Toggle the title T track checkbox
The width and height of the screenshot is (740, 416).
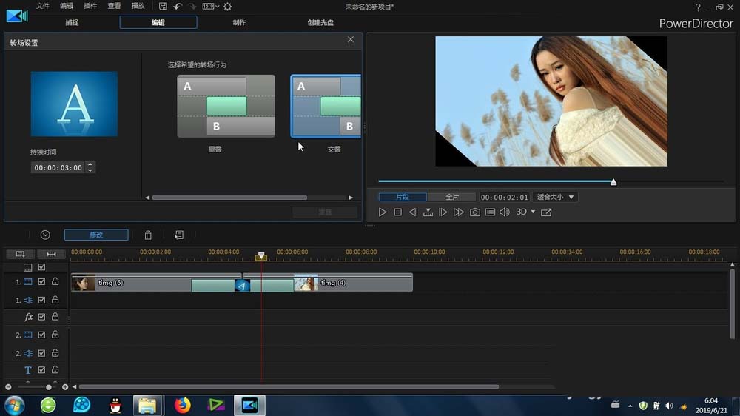click(x=41, y=369)
